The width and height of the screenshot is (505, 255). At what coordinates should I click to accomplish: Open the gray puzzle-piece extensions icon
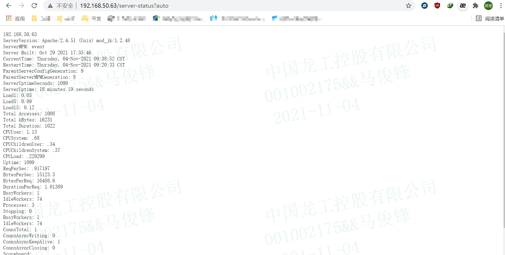476,5
